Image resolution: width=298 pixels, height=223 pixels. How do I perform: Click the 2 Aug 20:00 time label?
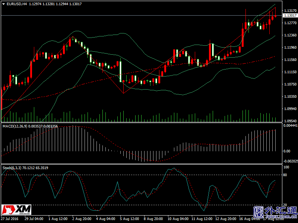click(x=82, y=219)
